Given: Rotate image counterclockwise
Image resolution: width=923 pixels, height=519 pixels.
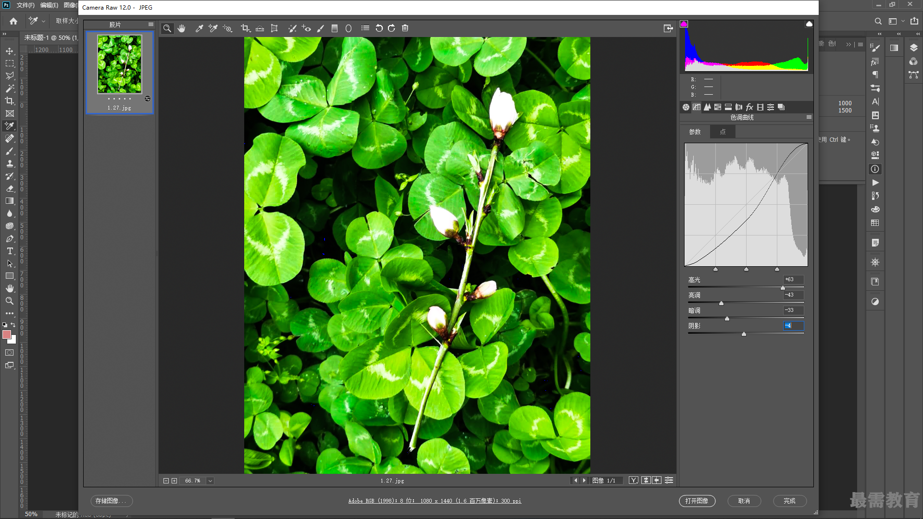Looking at the screenshot, I should pyautogui.click(x=379, y=28).
